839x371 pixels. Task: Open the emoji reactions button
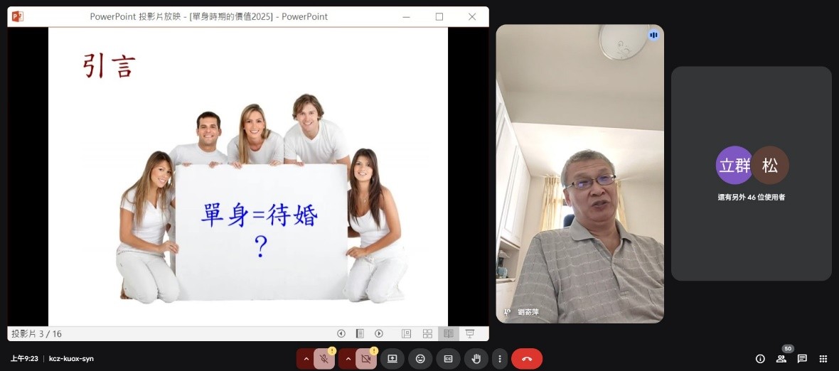coord(420,359)
